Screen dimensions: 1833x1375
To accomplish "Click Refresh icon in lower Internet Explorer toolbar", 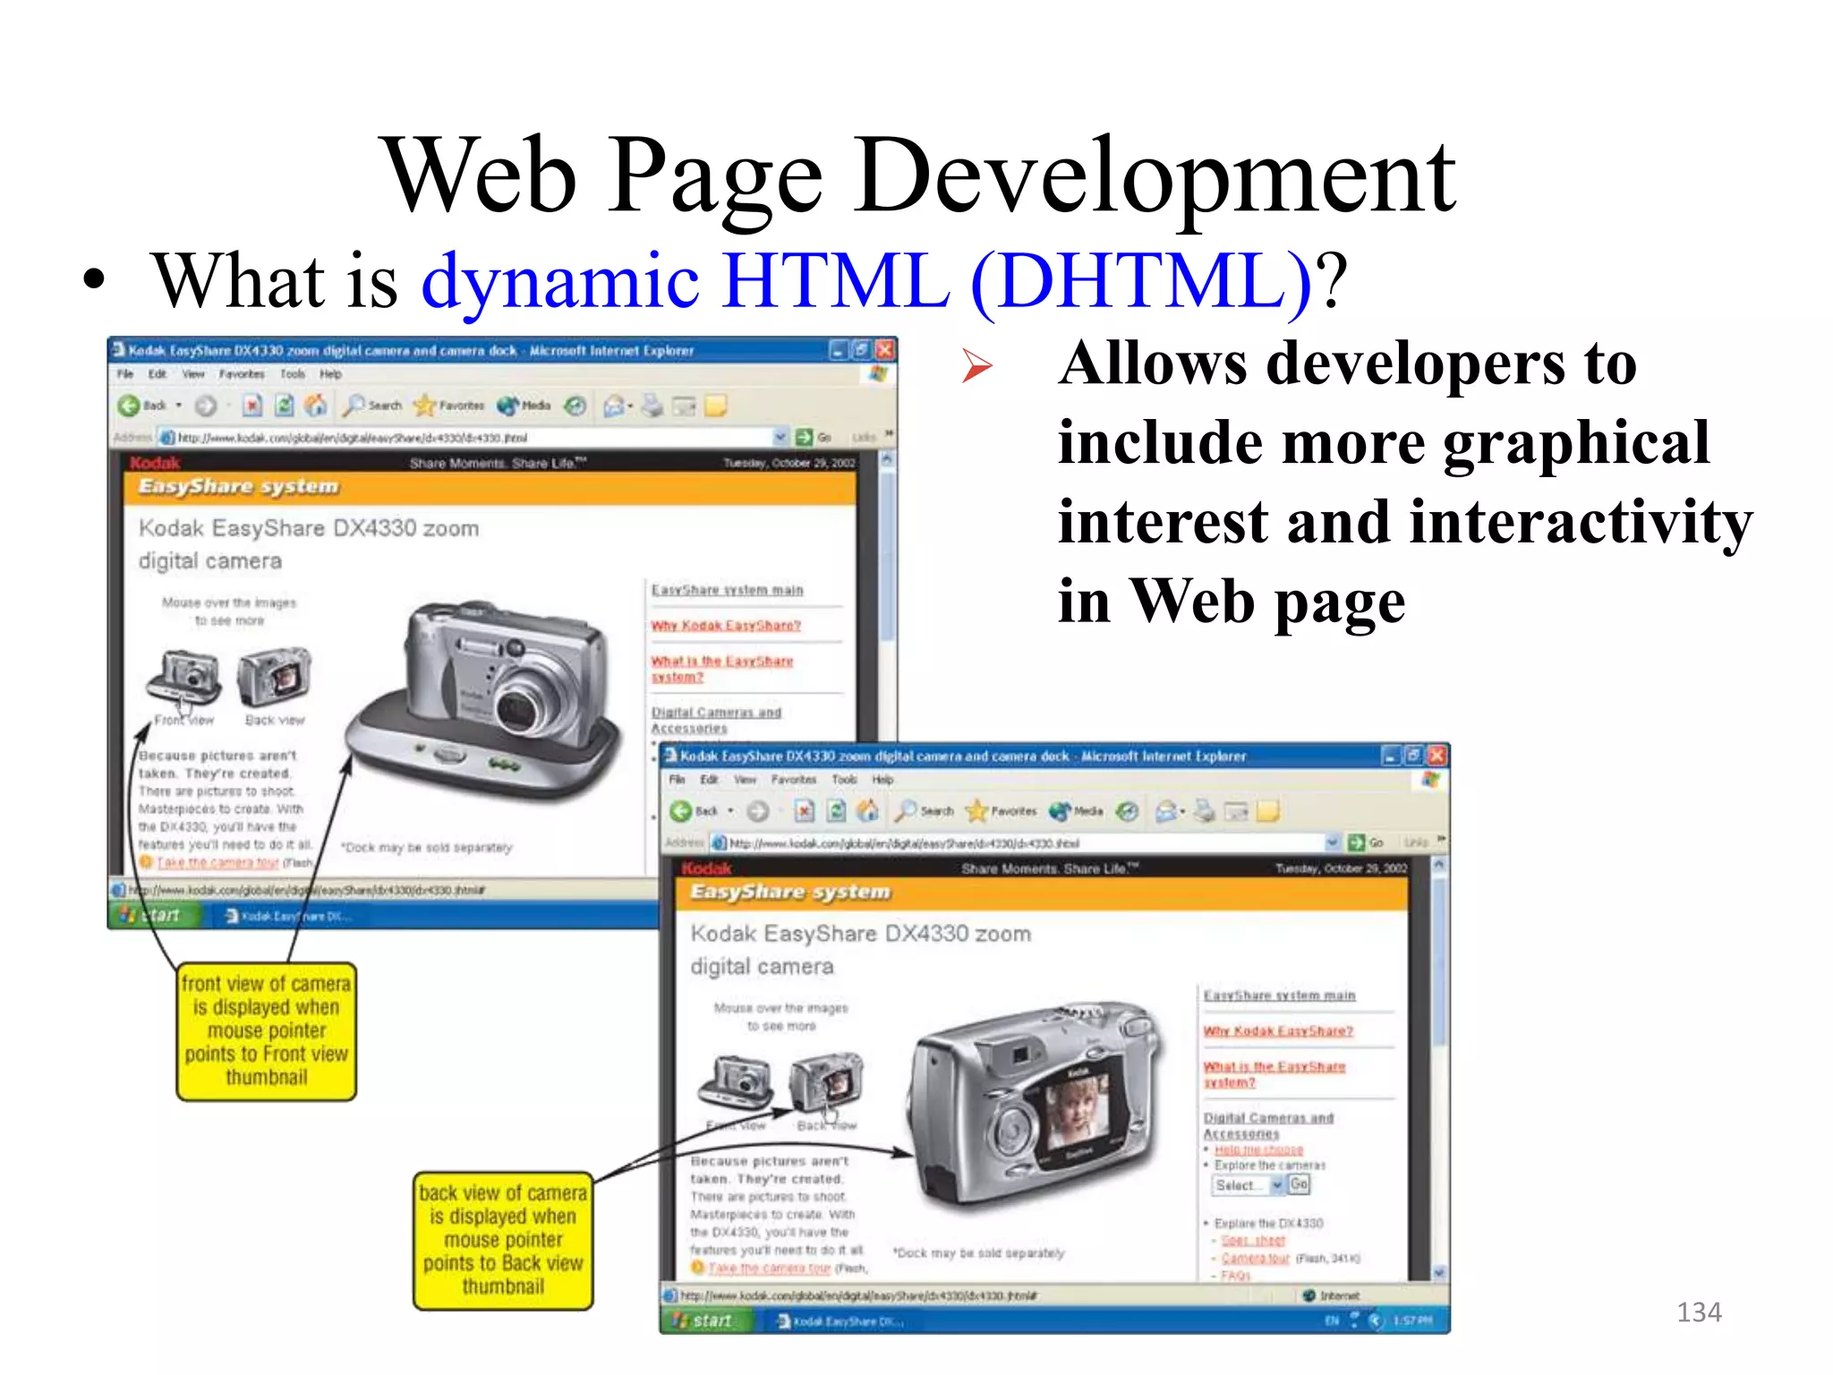I will pyautogui.click(x=836, y=811).
